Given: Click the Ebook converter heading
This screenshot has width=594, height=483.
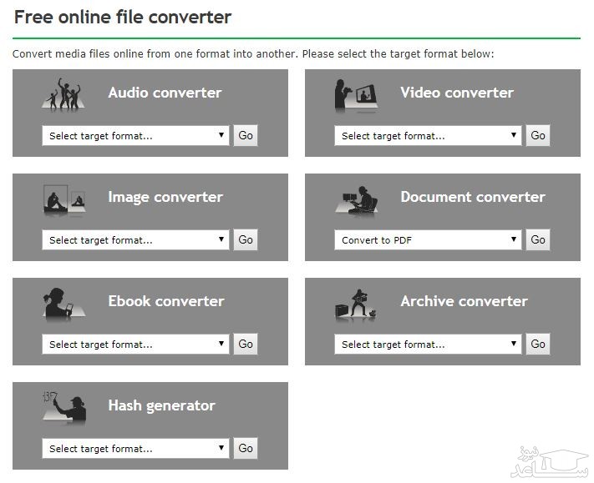Looking at the screenshot, I should click(x=166, y=301).
